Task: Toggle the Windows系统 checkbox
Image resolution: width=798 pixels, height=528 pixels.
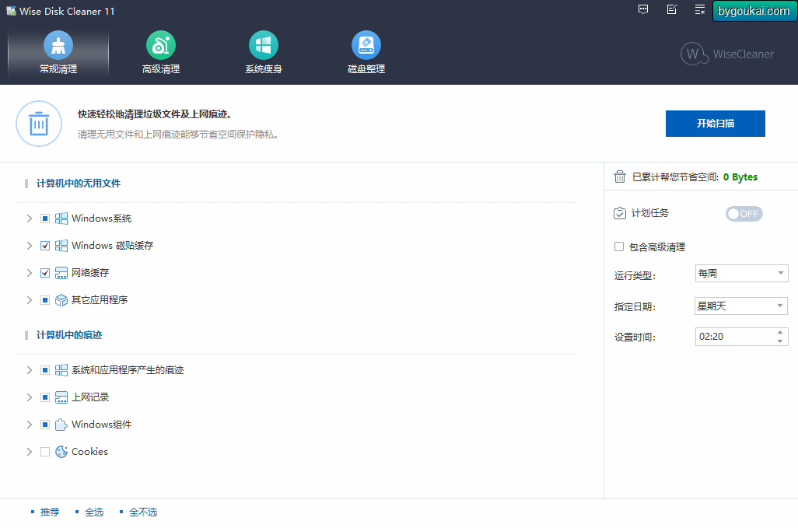Action: 45,219
